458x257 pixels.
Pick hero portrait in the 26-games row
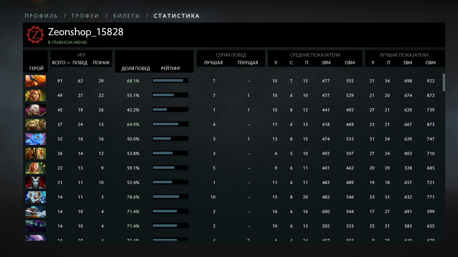tap(36, 154)
